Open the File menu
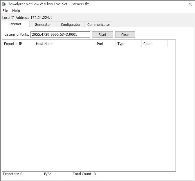This screenshot has width=195, height=181. point(5,11)
